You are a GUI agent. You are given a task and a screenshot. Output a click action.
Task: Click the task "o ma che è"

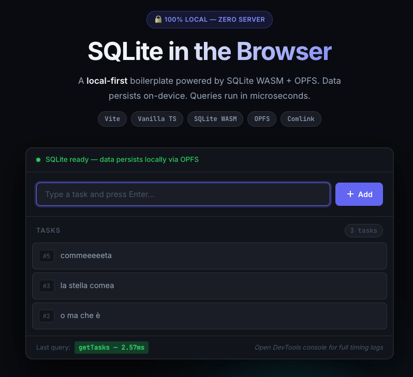click(x=80, y=315)
